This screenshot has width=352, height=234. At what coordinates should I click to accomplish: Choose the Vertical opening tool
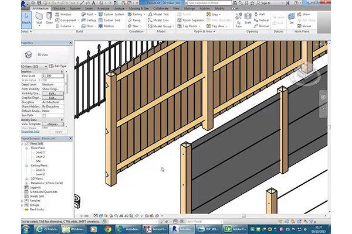pyautogui.click(x=261, y=20)
